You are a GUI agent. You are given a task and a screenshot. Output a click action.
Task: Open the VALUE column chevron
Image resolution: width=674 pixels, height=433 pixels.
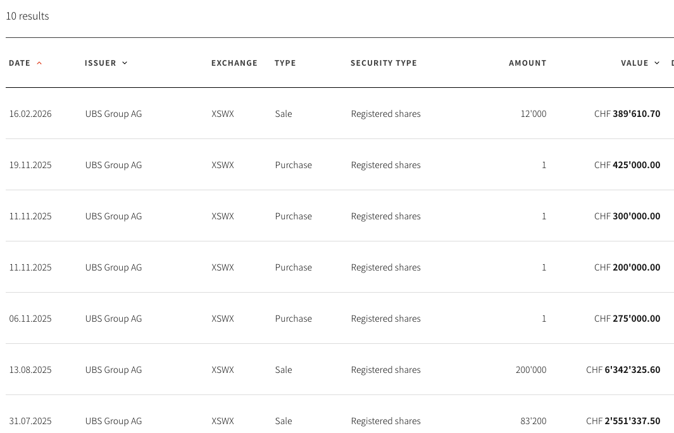[x=657, y=63]
